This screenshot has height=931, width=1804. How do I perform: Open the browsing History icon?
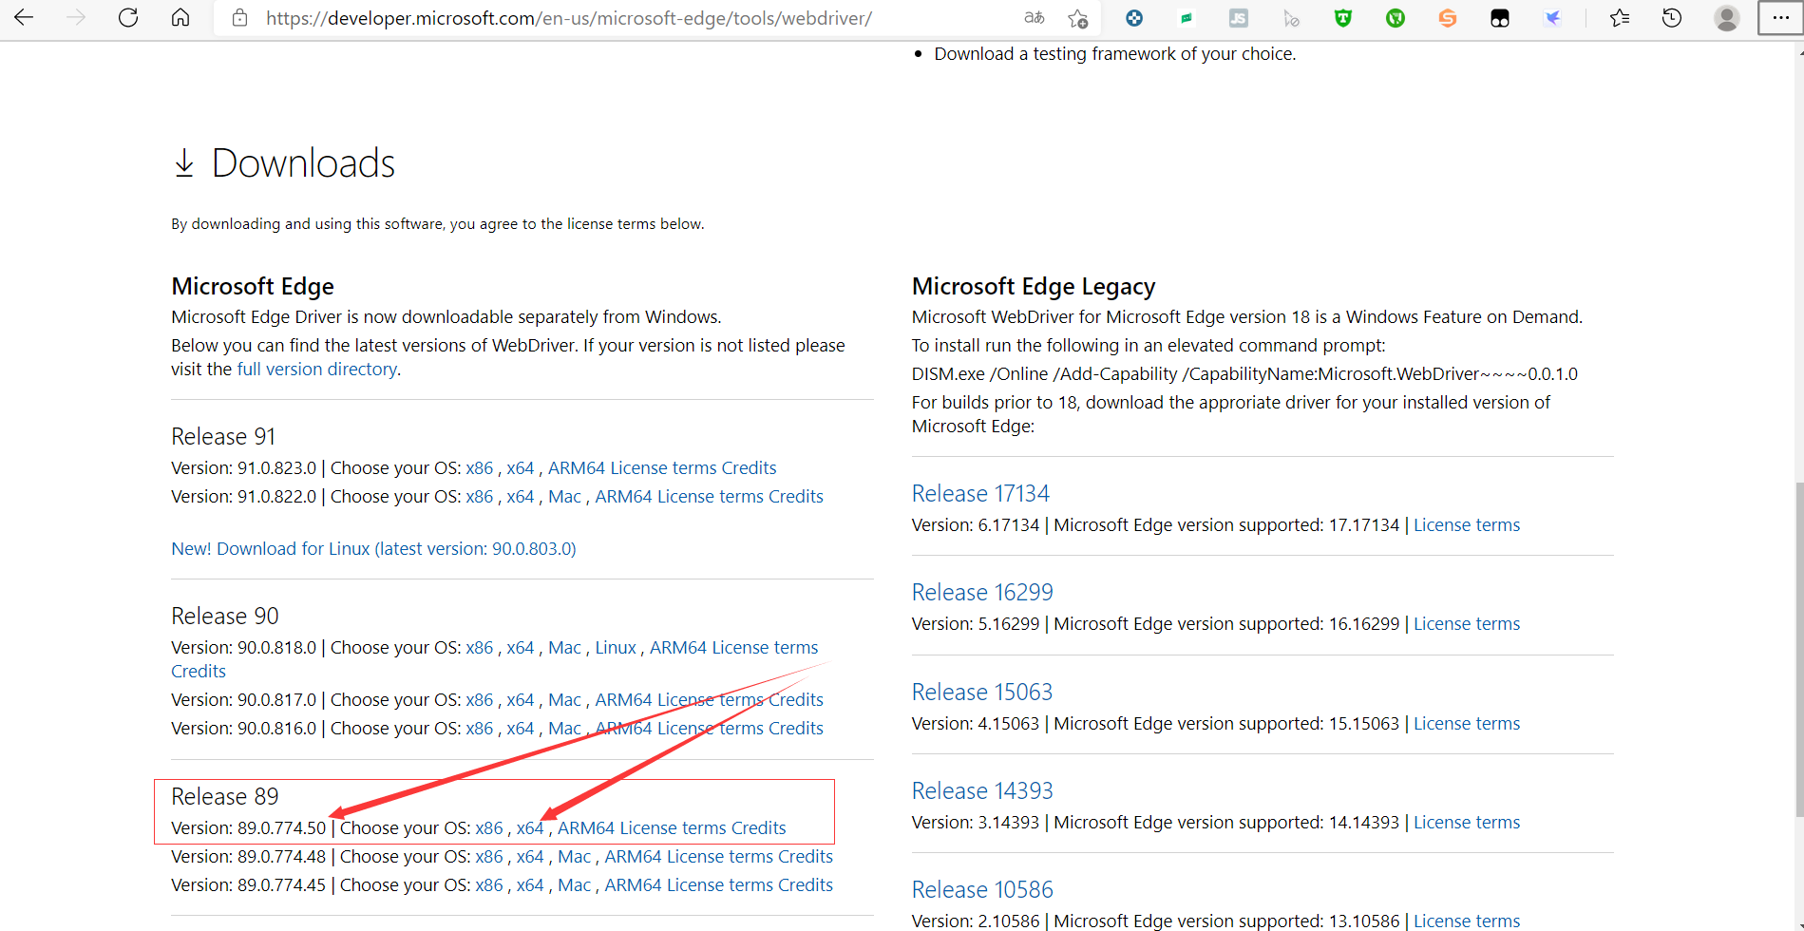click(1672, 18)
